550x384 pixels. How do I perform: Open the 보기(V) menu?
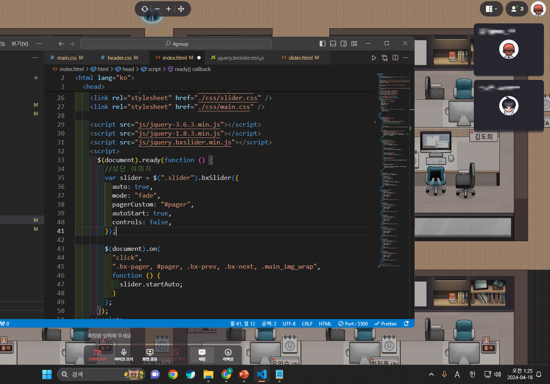(20, 44)
